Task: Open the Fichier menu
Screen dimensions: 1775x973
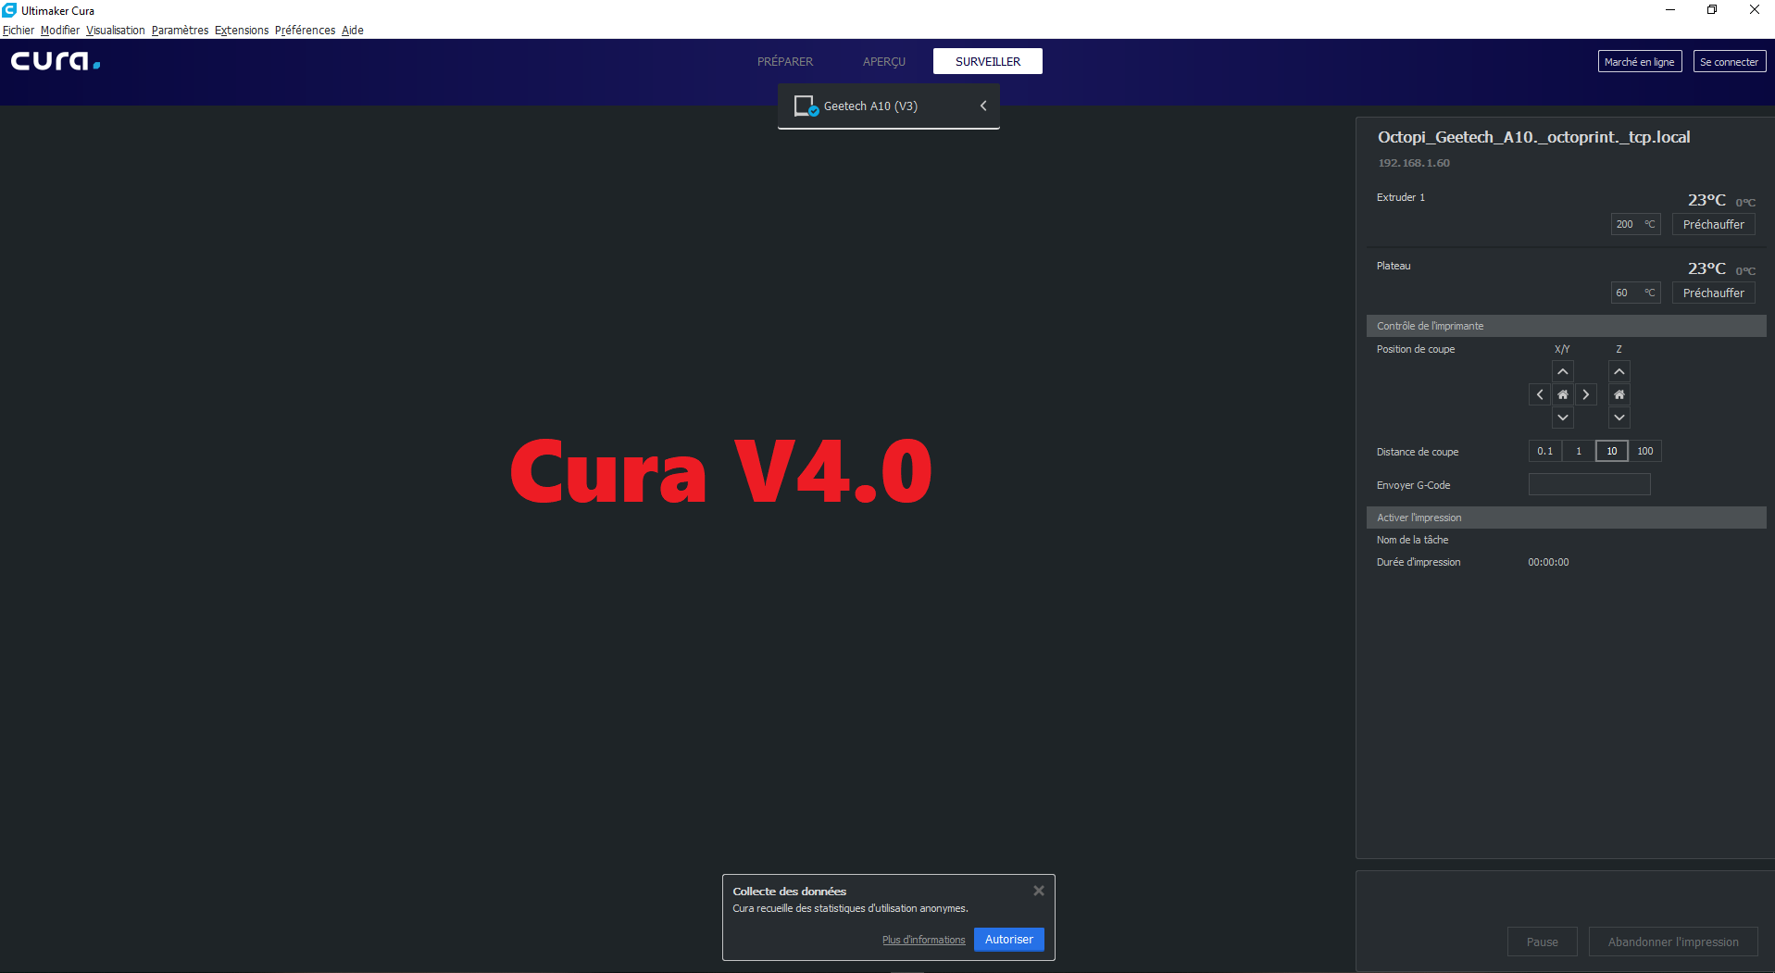Action: [19, 30]
